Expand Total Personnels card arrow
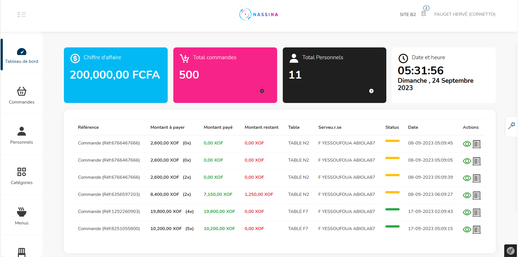This screenshot has height=257, width=518. (x=371, y=91)
